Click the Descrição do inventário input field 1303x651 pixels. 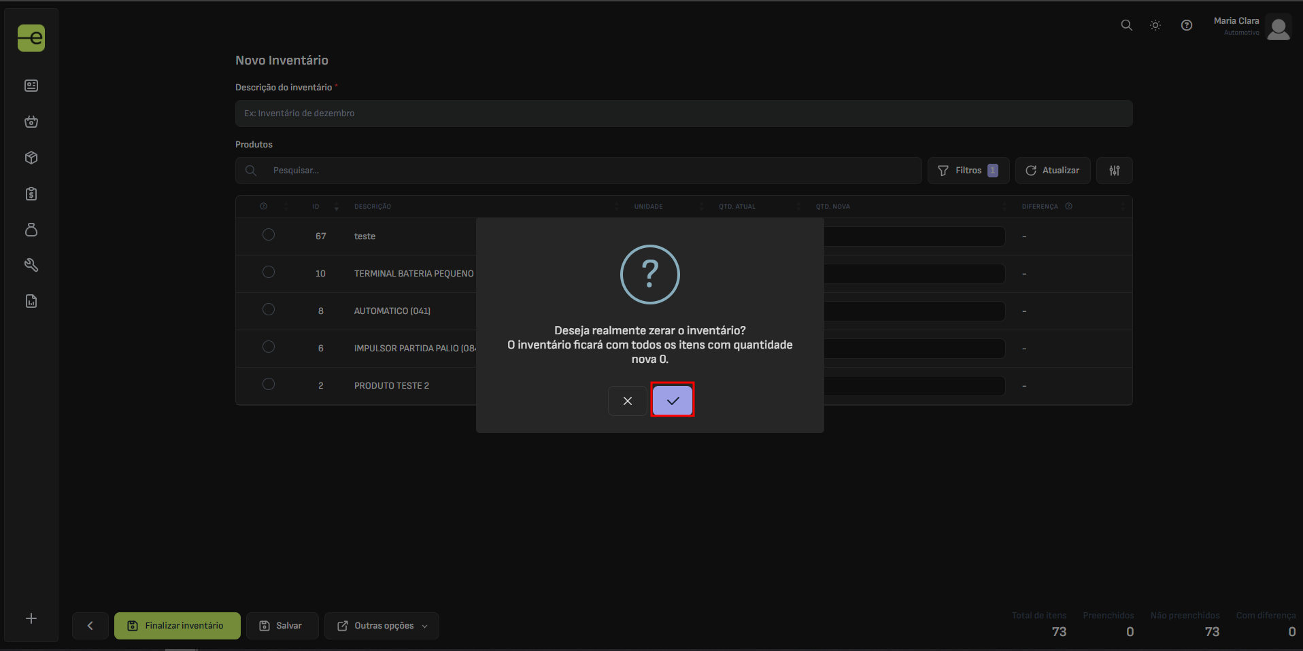pos(683,113)
